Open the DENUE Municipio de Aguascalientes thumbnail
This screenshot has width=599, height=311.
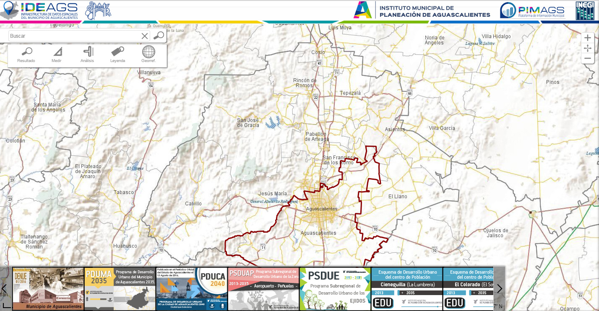(48, 289)
